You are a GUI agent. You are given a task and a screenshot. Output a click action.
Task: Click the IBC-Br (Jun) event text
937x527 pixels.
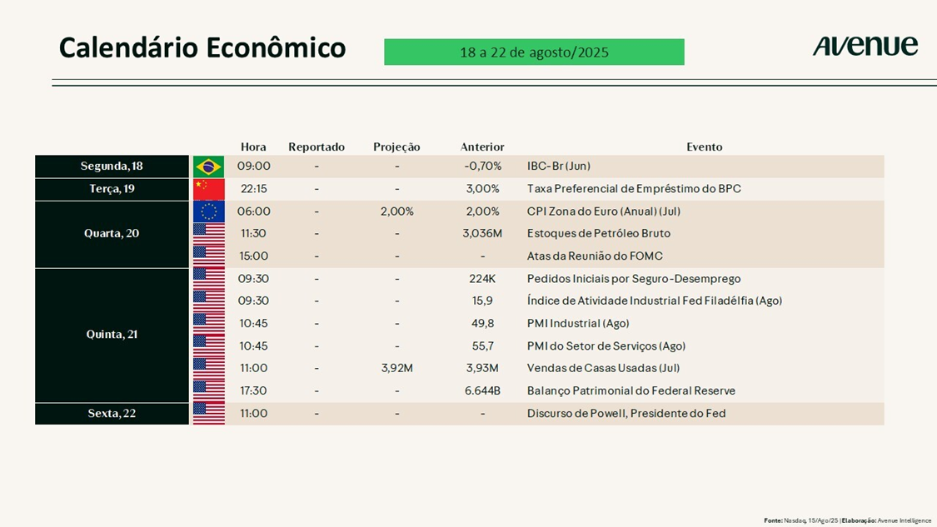pyautogui.click(x=559, y=167)
